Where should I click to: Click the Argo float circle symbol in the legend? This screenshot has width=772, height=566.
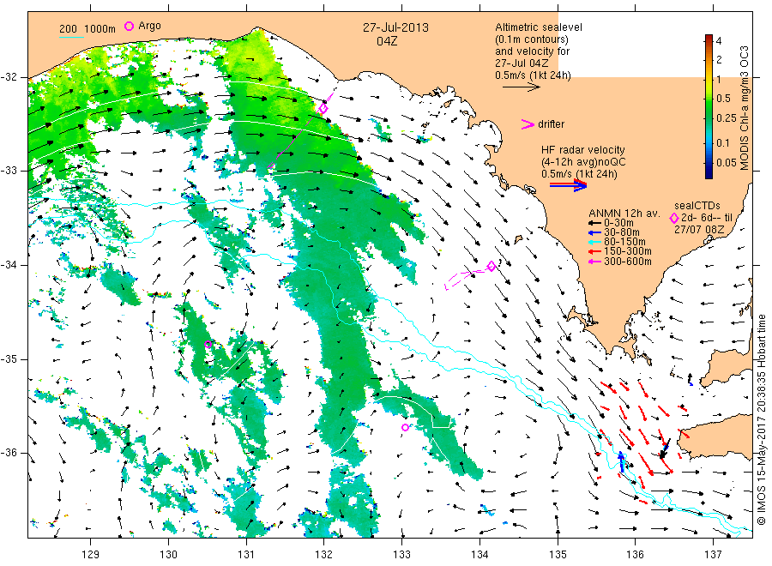point(129,26)
